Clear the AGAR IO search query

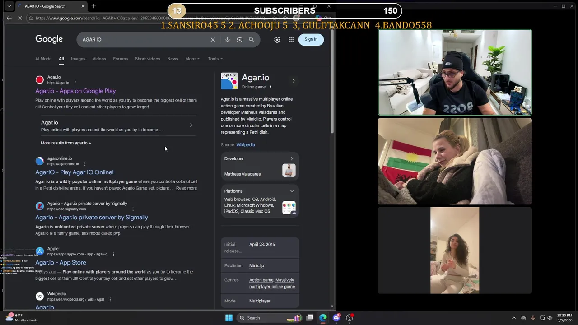(213, 40)
